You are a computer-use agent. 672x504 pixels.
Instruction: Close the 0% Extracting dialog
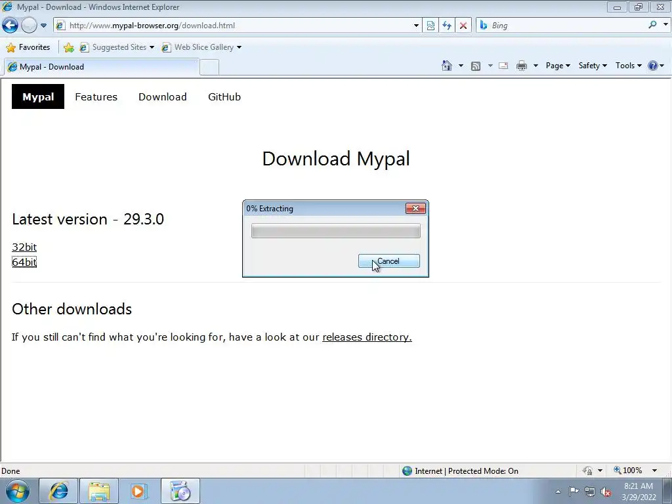(415, 208)
